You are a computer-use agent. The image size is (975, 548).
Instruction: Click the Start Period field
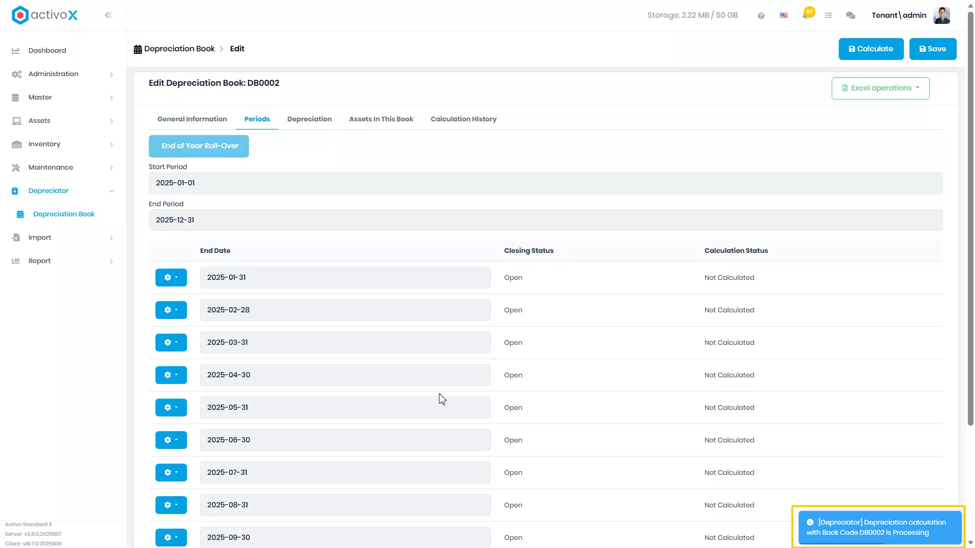point(546,183)
